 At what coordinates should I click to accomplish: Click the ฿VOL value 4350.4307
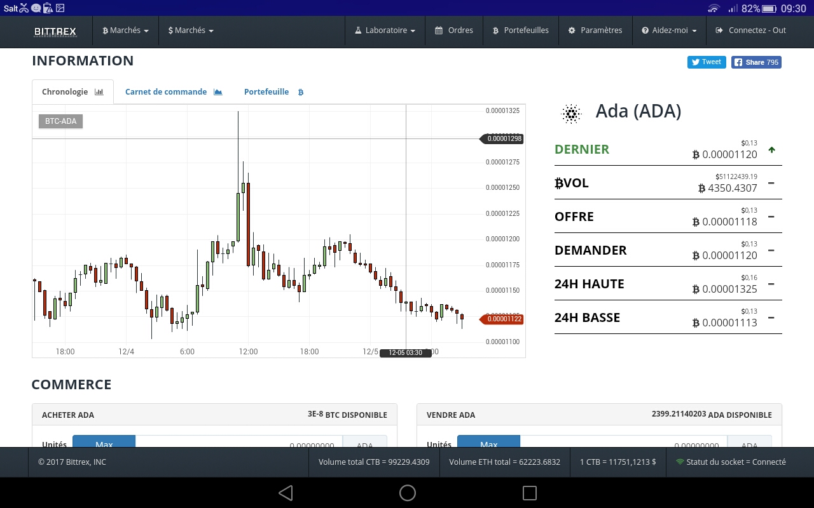pos(728,188)
